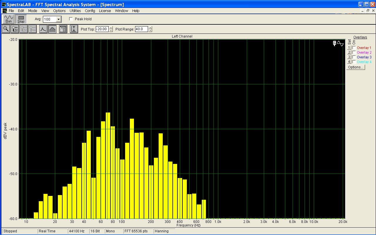Click the vertical auto-scale arrows icon

[x=74, y=29]
